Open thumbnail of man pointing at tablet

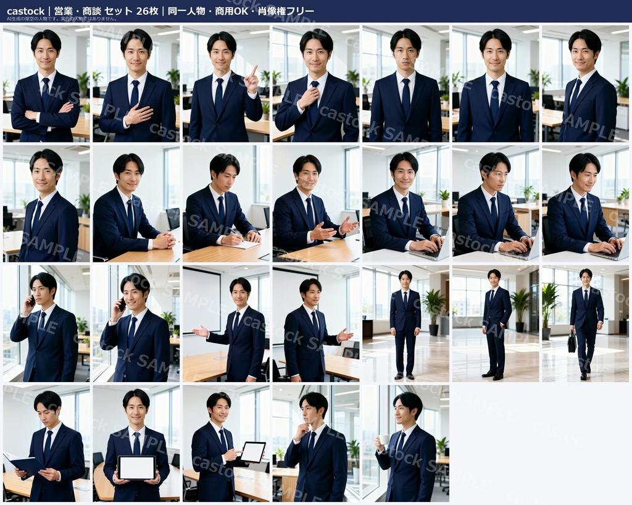[226, 444]
